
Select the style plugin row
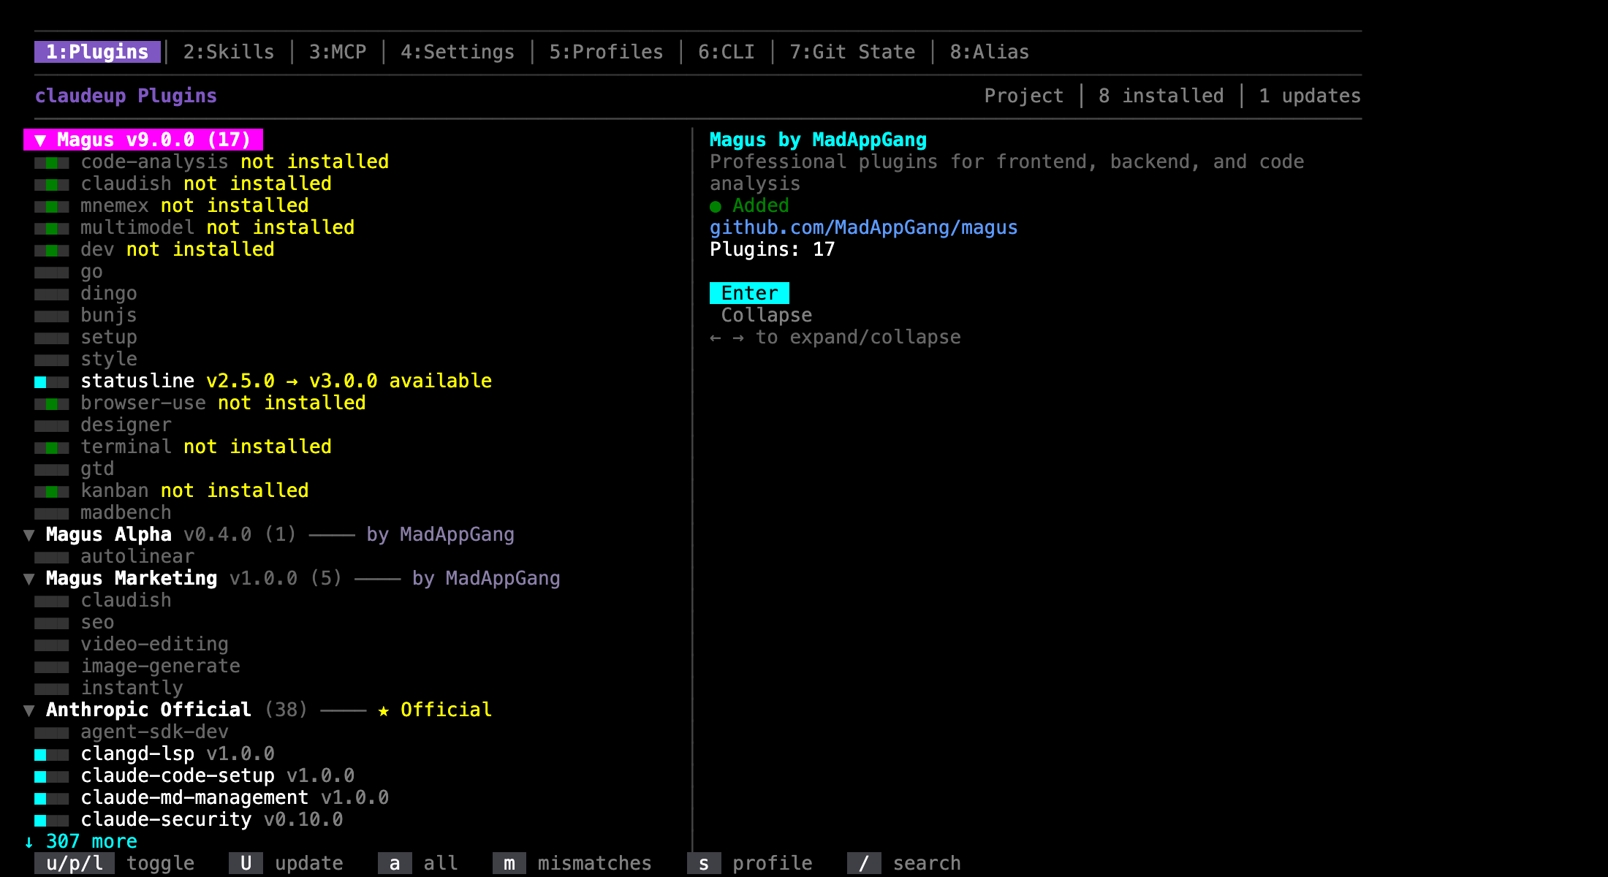tap(86, 359)
